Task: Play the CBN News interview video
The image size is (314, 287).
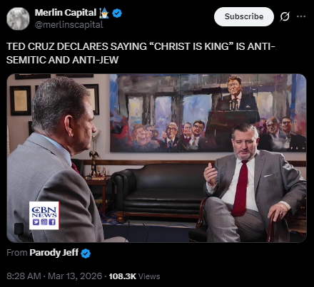Action: (156, 158)
